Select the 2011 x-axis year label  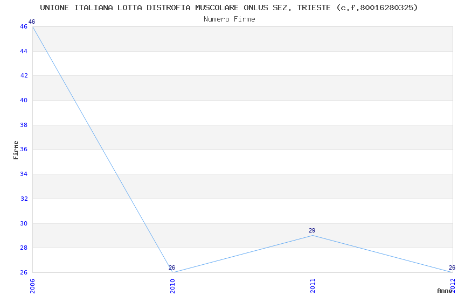(x=313, y=286)
